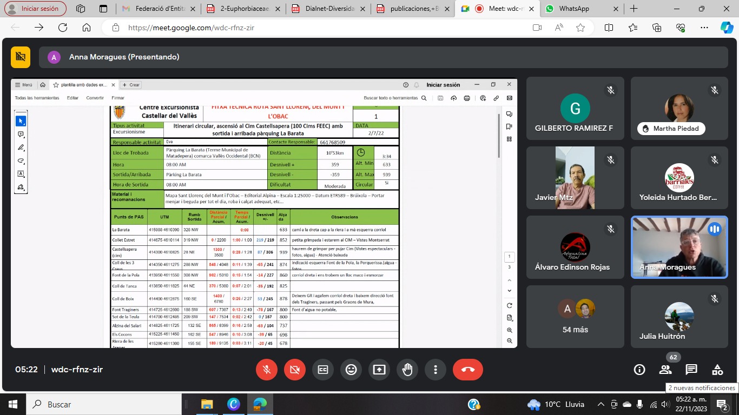Refresh the current page
739x415 pixels.
point(62,28)
